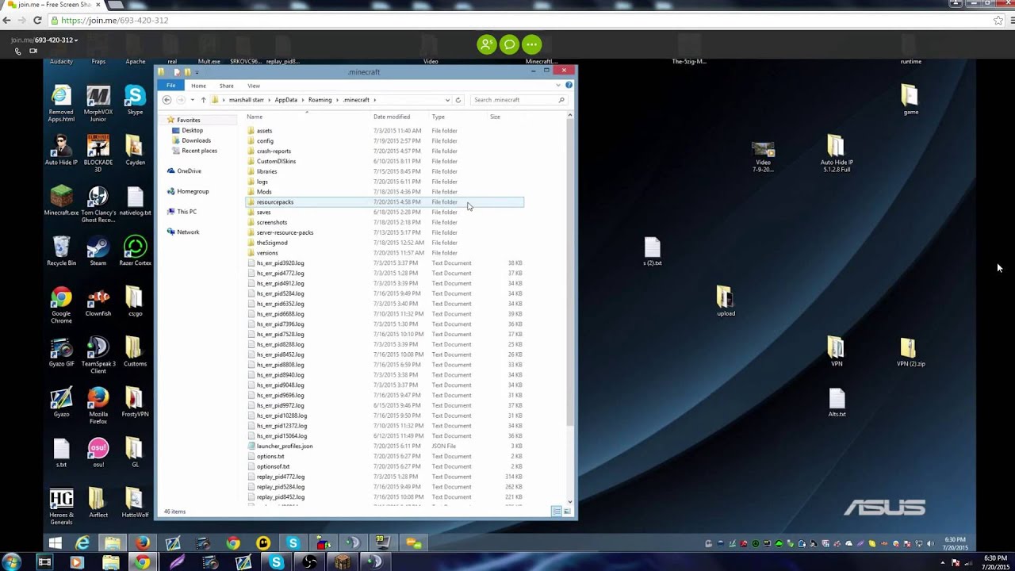The height and width of the screenshot is (571, 1015).
Task: Open the join.me participants icon
Action: (x=486, y=44)
